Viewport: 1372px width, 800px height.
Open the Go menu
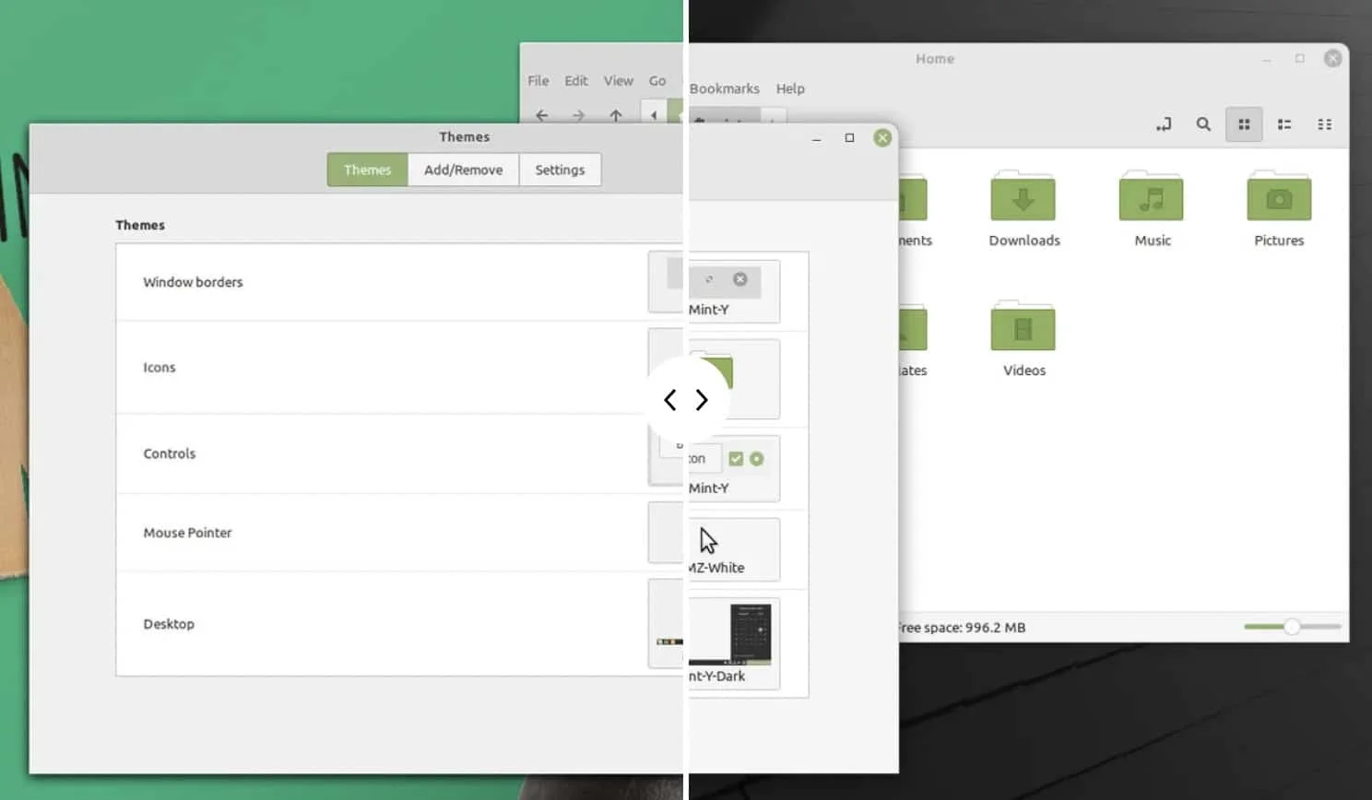point(657,81)
